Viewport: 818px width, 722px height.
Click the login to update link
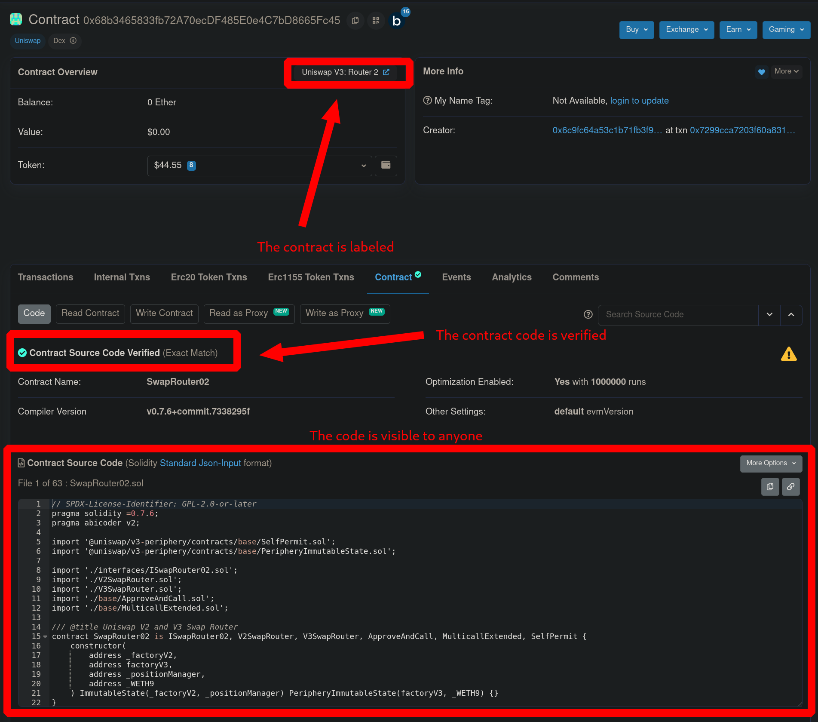coord(639,101)
